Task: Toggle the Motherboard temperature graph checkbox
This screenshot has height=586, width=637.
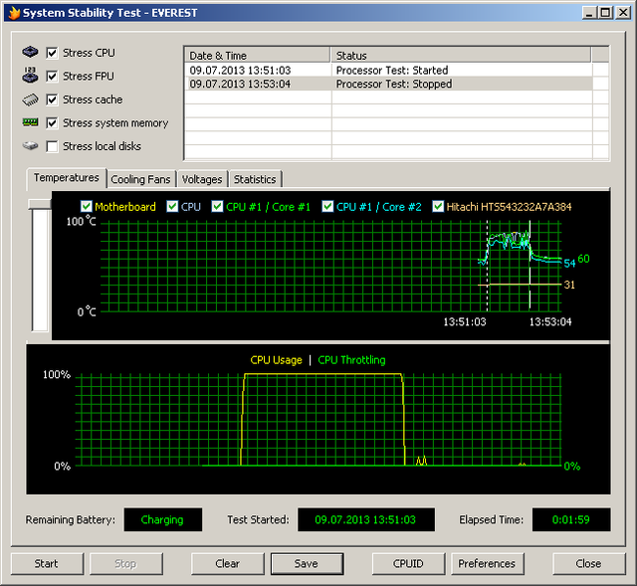Action: pos(86,207)
